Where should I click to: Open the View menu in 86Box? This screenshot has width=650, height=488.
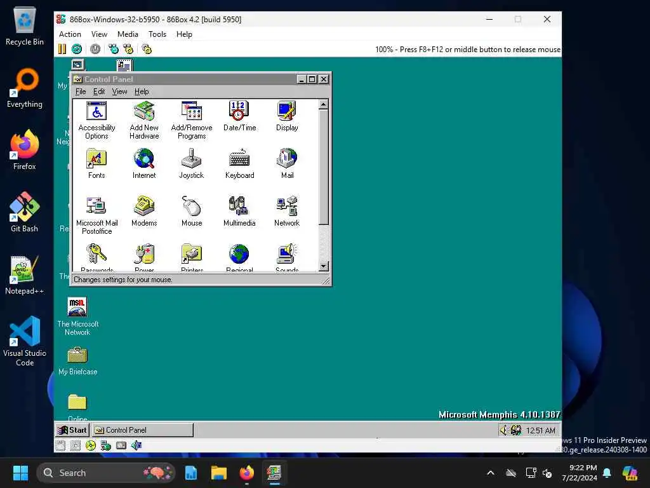click(99, 34)
